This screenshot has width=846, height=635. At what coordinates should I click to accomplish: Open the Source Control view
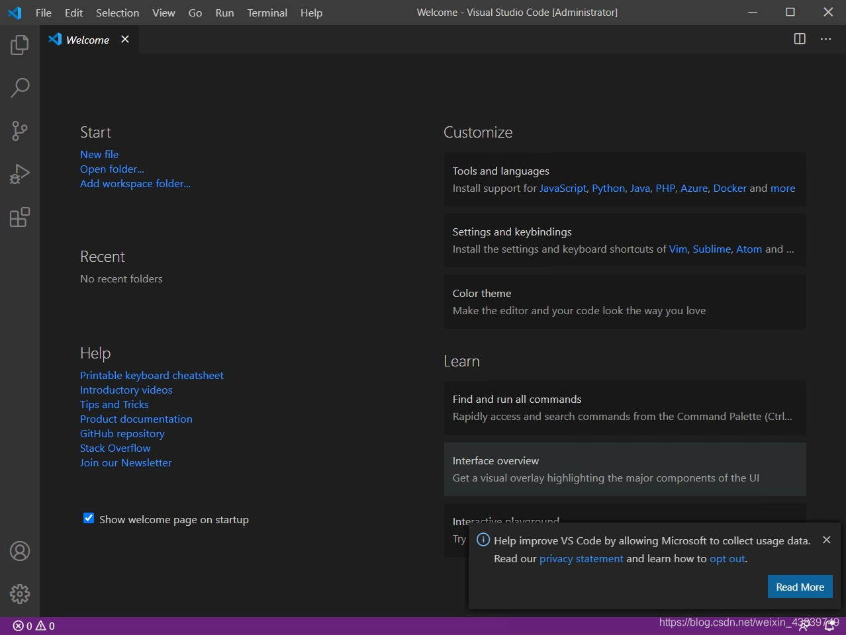[x=20, y=130]
